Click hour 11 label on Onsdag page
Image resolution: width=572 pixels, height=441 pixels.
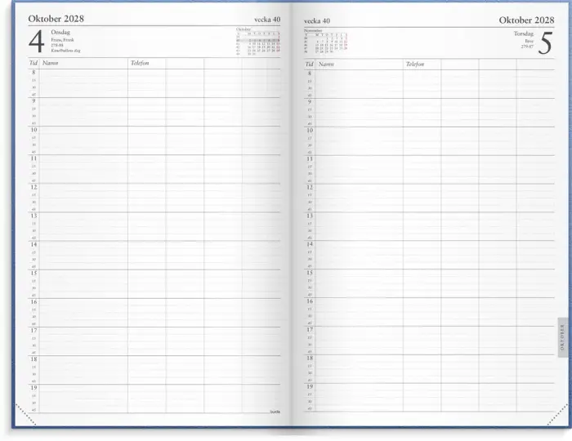(x=34, y=158)
